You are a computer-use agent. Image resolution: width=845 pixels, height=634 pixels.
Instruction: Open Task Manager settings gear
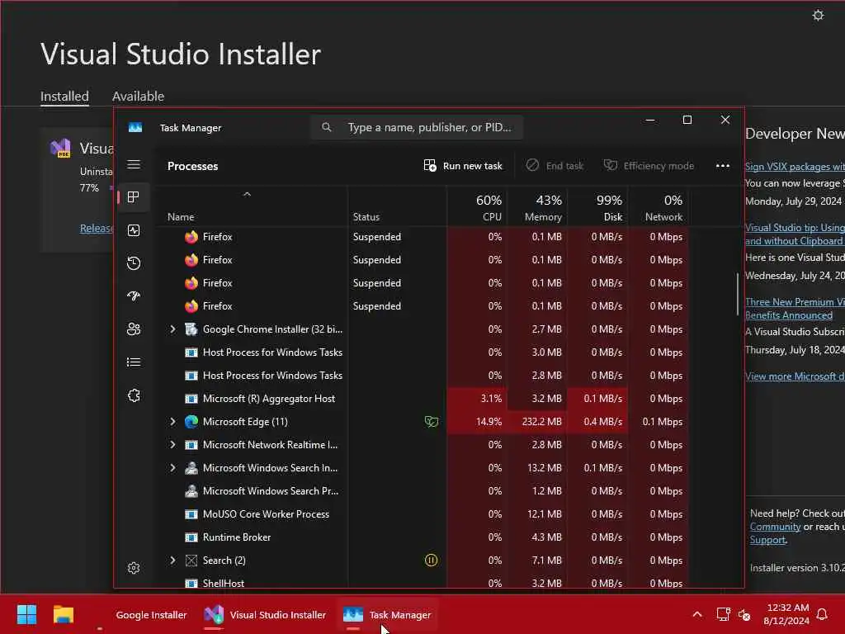coord(134,568)
